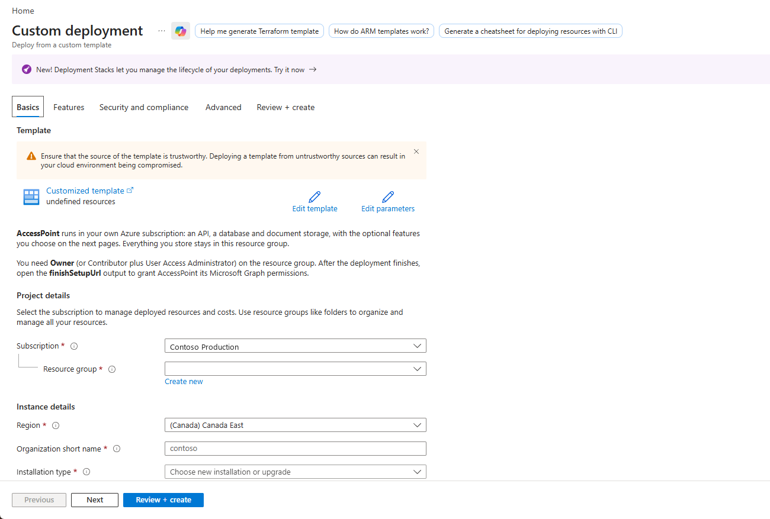770x519 pixels.
Task: Jump to the Review + create tab
Action: click(285, 107)
